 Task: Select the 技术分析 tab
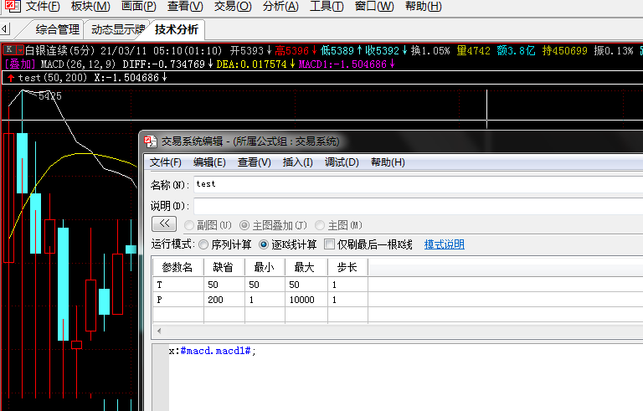point(177,29)
